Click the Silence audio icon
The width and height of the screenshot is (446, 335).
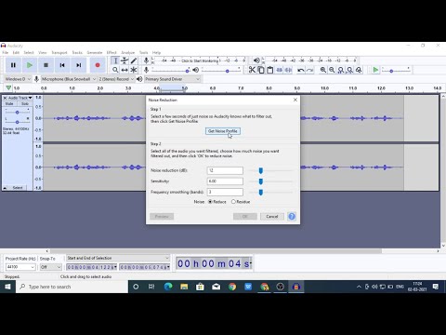click(288, 70)
